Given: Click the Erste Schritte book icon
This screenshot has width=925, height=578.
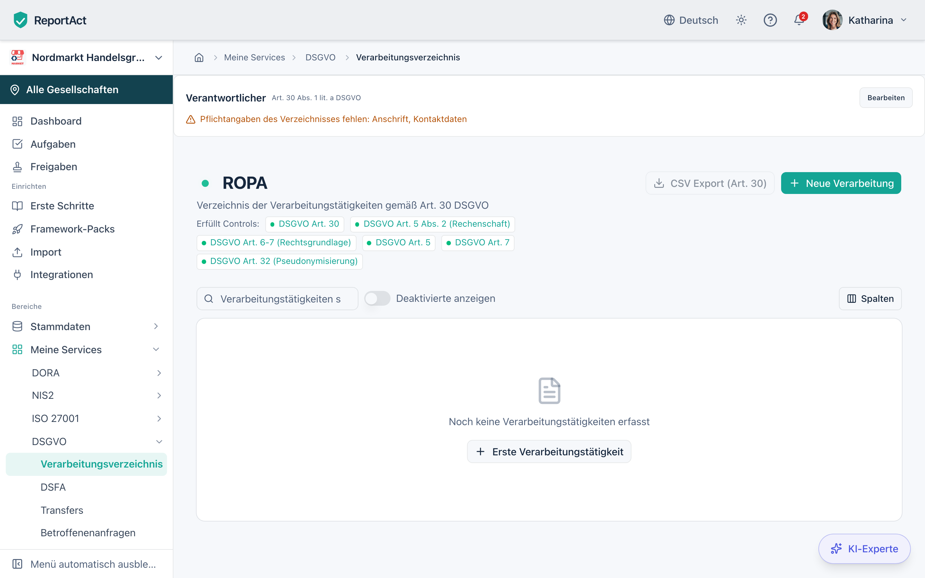Looking at the screenshot, I should (17, 206).
